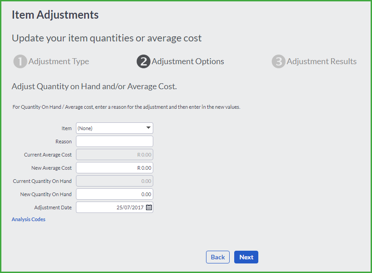Viewport: 372px width, 273px height.
Task: Expand the Item dropdown arrow
Action: [148, 128]
